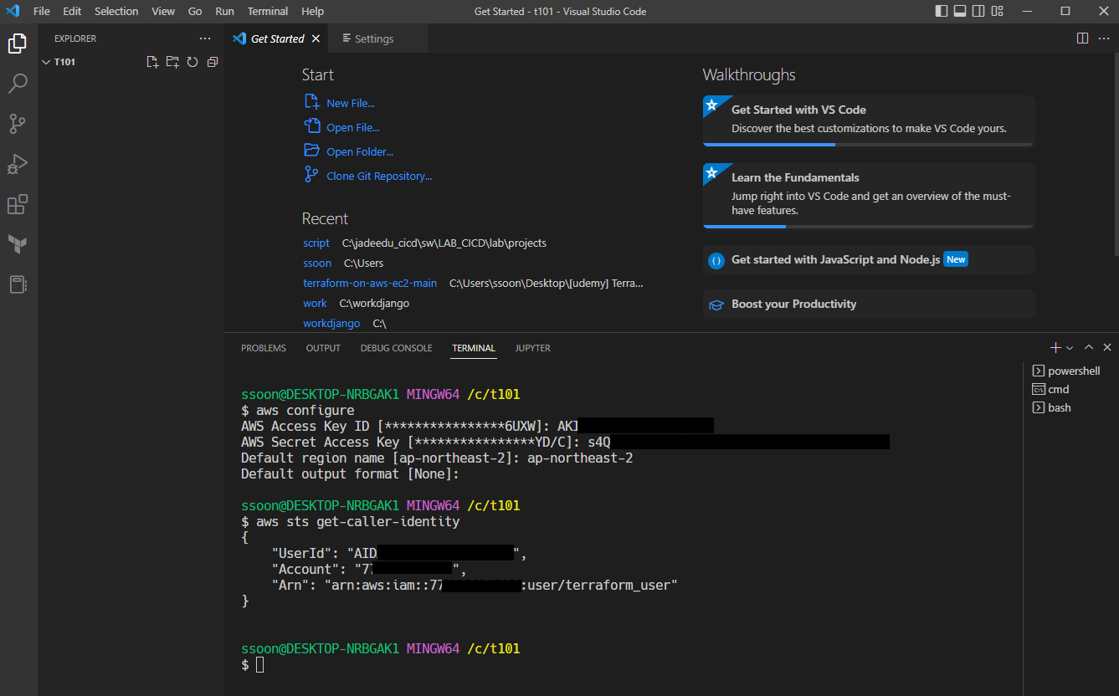
Task: Close the Get Started tab
Action: click(x=316, y=38)
